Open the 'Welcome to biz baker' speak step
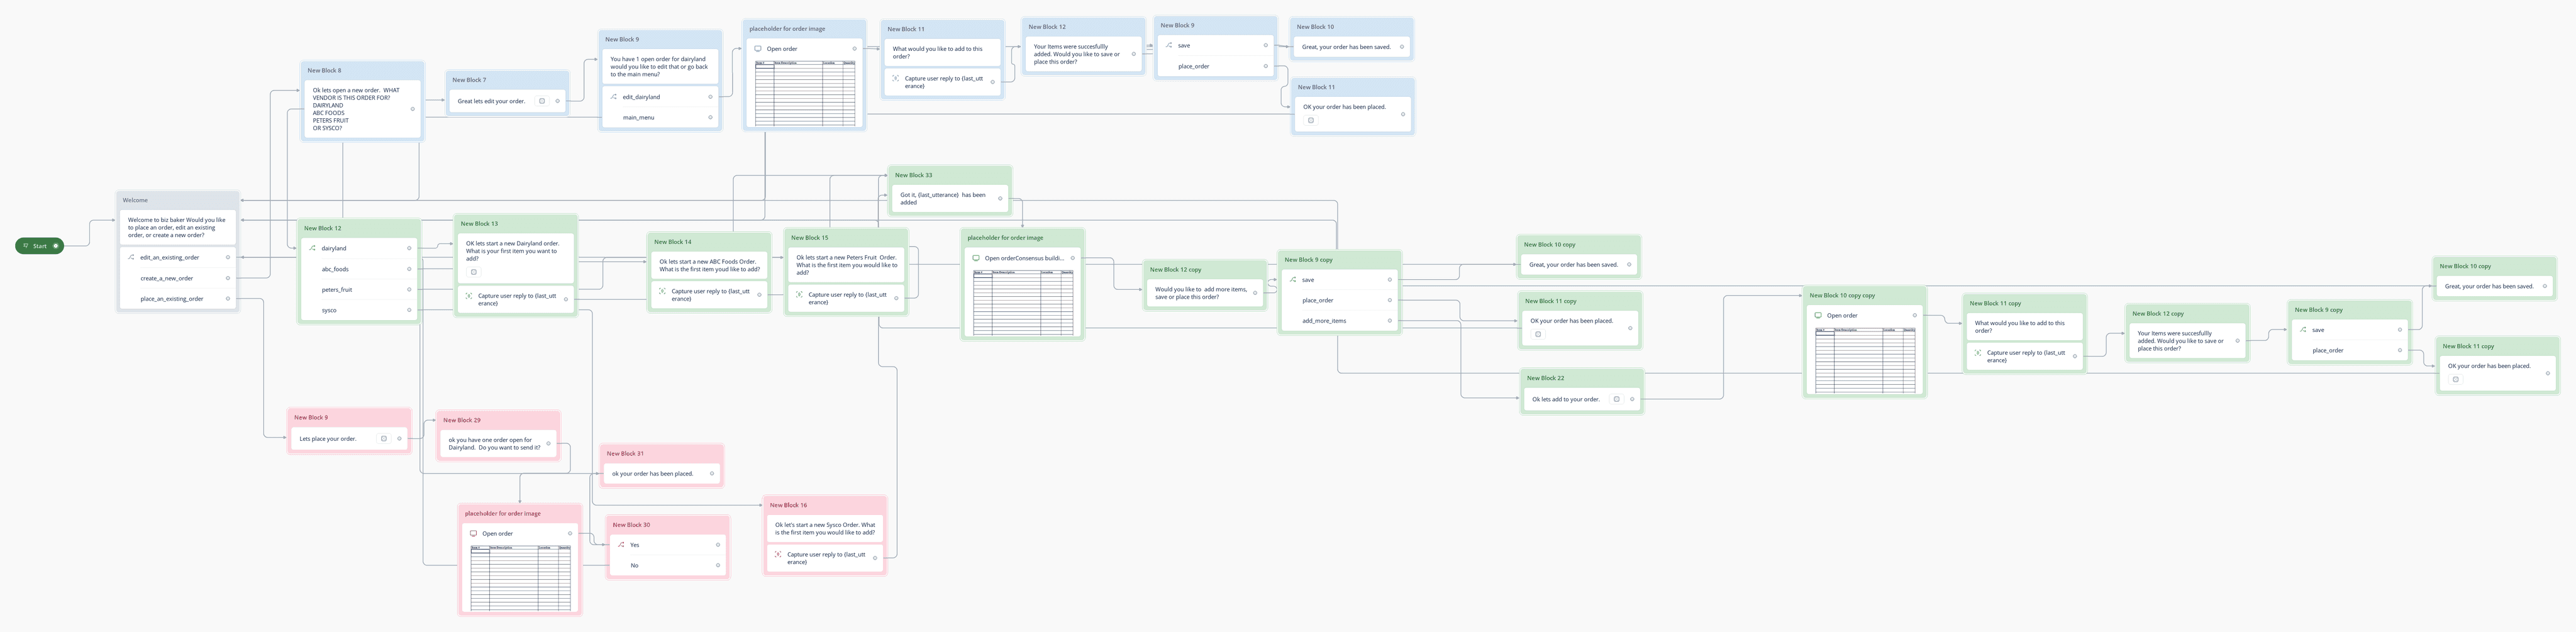2576x632 pixels. point(178,228)
